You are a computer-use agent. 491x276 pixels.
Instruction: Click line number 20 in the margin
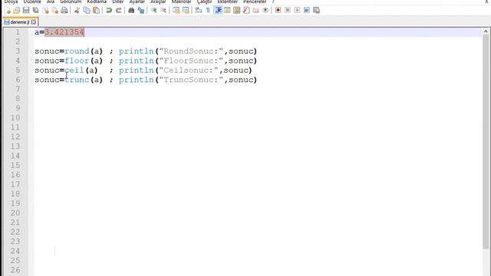[15, 213]
